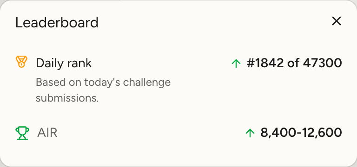Click the 12,600 upper AIR bound

point(322,133)
